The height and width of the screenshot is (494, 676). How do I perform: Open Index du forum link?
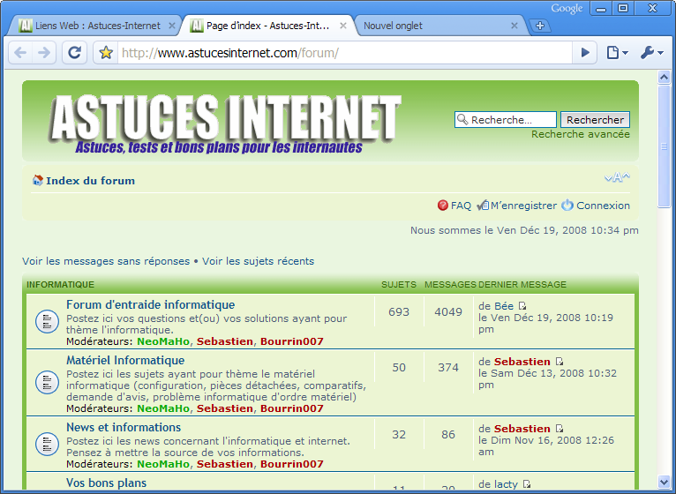[90, 181]
